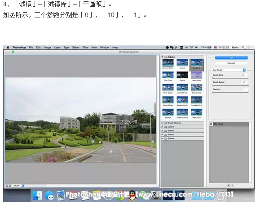256x202 pixels.
Task: Open the volume control in menu bar
Action: (196, 47)
